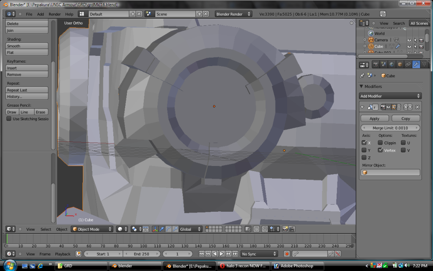Open the No Sync playback dropdown
Image resolution: width=433 pixels, height=271 pixels.
click(259, 254)
